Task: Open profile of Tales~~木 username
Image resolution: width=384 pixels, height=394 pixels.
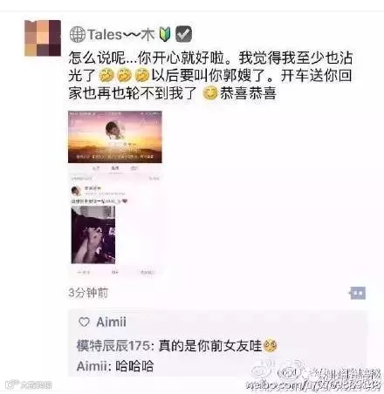Action: [x=120, y=35]
